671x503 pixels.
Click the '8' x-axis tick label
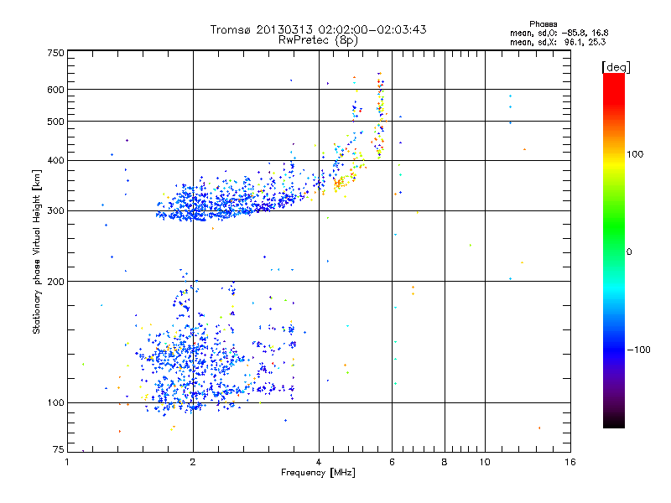coord(445,462)
